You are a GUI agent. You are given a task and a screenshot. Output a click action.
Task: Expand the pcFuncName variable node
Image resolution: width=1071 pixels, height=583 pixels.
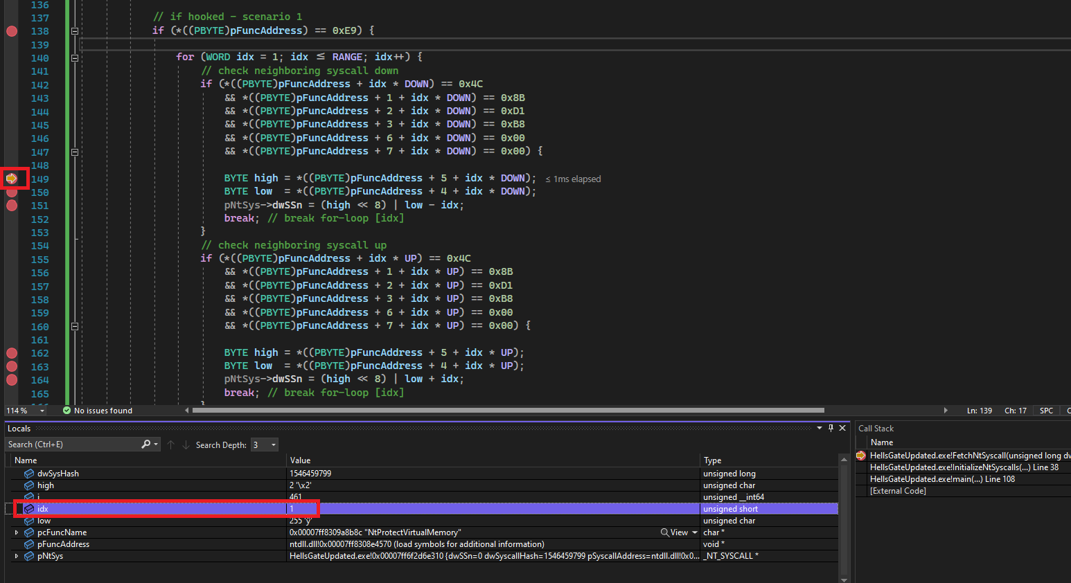[17, 532]
